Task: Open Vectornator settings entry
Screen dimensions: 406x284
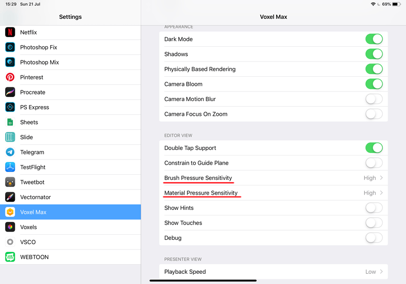Action: 71,197
